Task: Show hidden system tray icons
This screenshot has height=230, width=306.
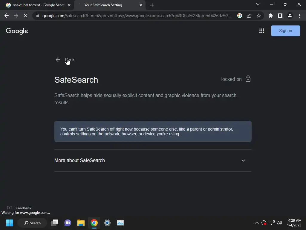Action: [257, 223]
